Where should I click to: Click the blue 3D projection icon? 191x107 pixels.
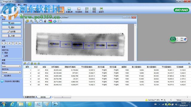pos(55,21)
